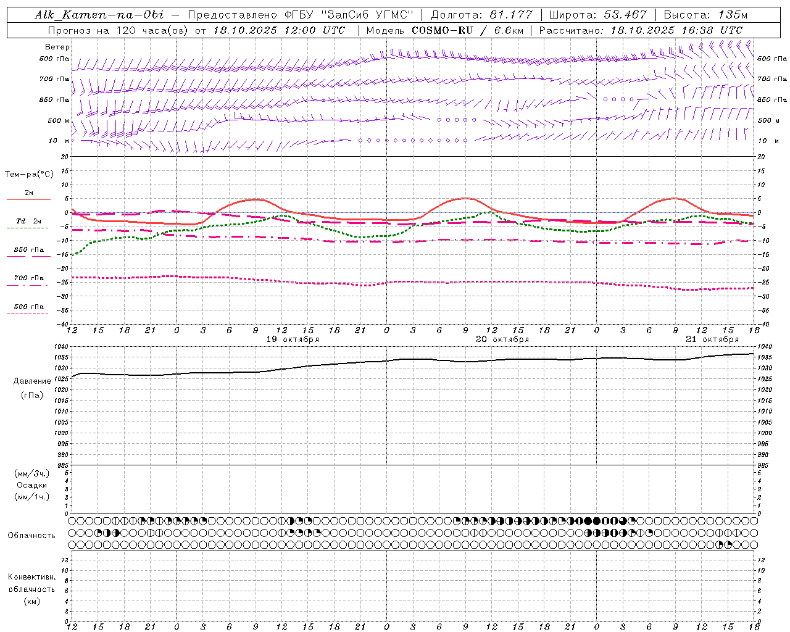
Task: Click the Прогноз на 120 часа(ов) text
Action: (118, 30)
